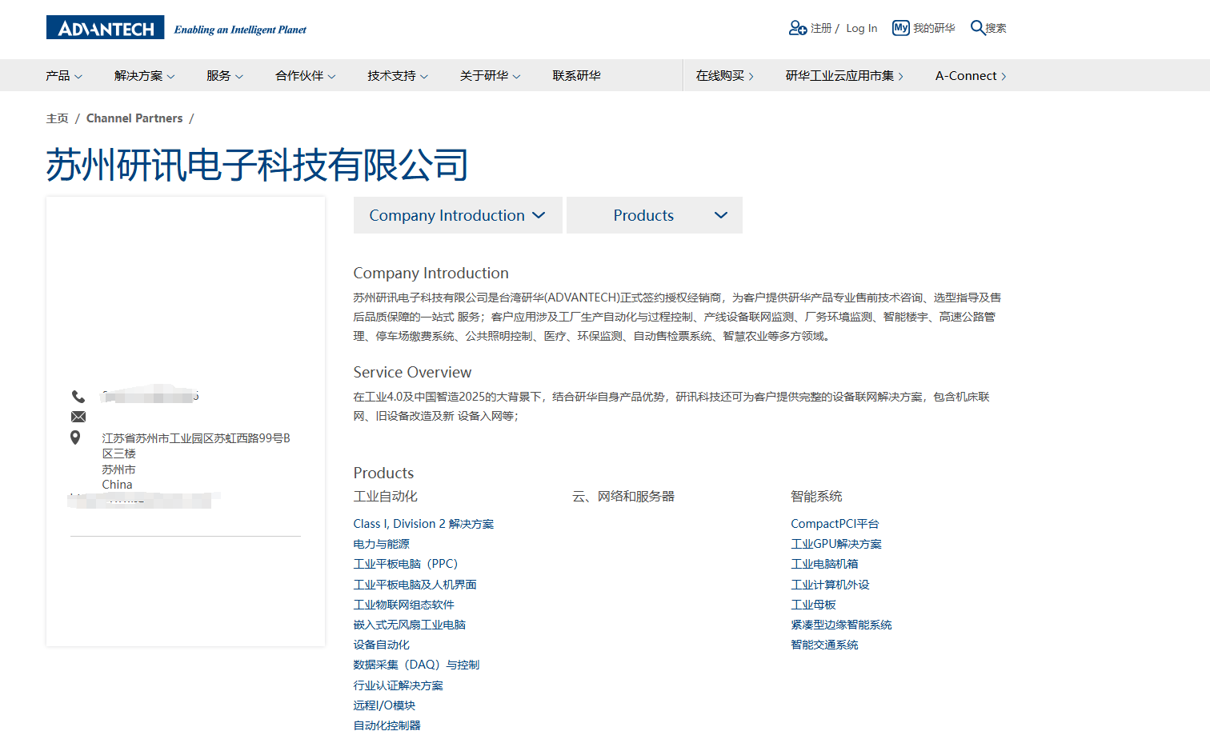
Task: Open 工业电脑机箱 link
Action: click(824, 564)
